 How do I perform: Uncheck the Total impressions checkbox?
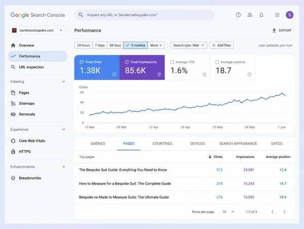[127, 62]
